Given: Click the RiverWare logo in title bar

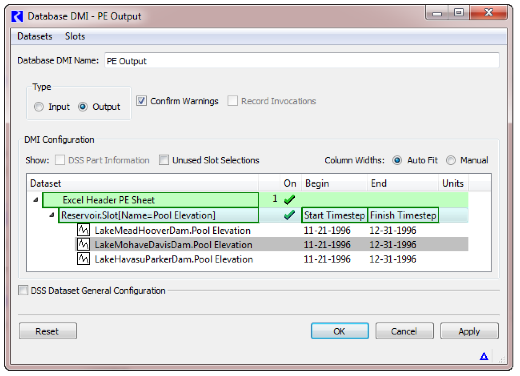Looking at the screenshot, I should 17,16.
